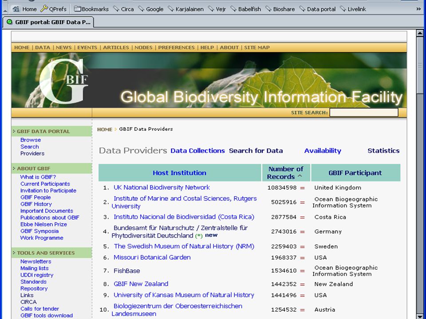426x319 pixels.
Task: Open the Newsletters sidebar link
Action: point(36,261)
